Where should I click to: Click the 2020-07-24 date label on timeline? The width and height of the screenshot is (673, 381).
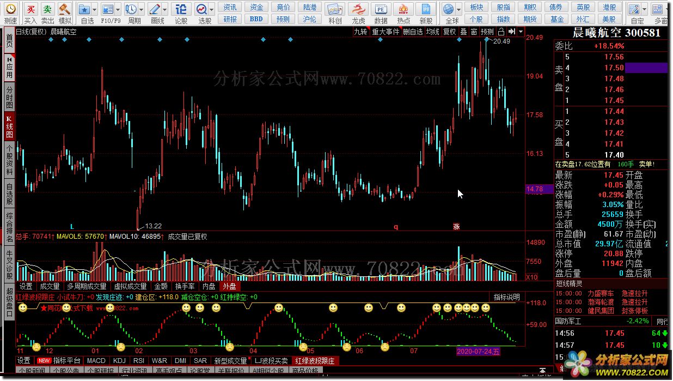click(478, 351)
